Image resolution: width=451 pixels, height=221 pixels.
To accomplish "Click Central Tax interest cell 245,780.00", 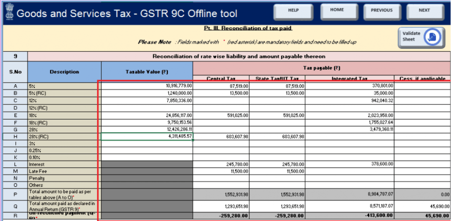I will (221, 164).
